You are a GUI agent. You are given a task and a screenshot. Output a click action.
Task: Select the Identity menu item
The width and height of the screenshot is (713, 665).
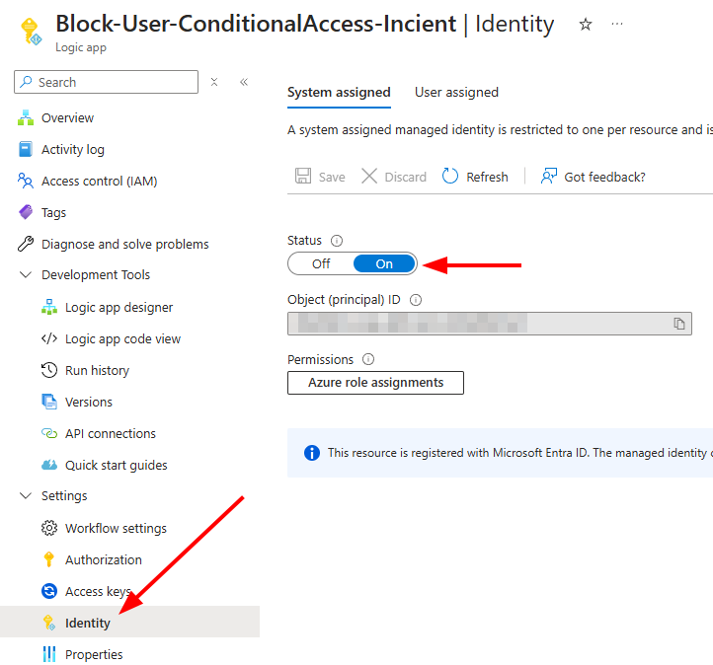[x=129, y=623]
